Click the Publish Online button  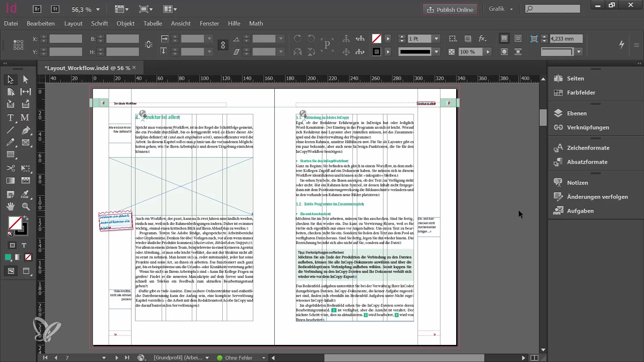coord(450,9)
